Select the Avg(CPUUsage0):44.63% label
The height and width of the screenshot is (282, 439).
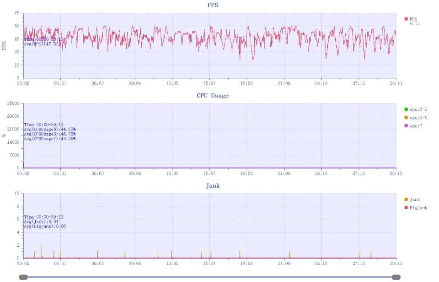(50, 130)
